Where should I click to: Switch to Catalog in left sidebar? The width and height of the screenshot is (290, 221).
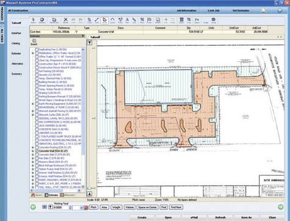point(16,43)
